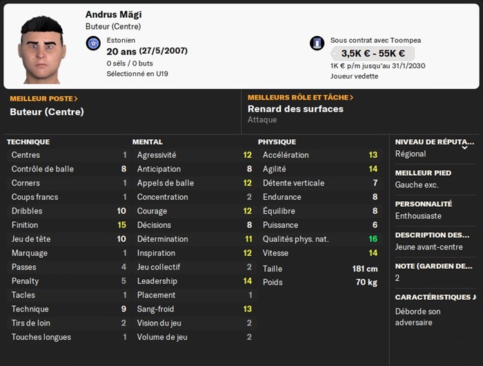The image size is (483, 366).
Task: Select the MENTAL attributes column header
Action: [x=148, y=142]
